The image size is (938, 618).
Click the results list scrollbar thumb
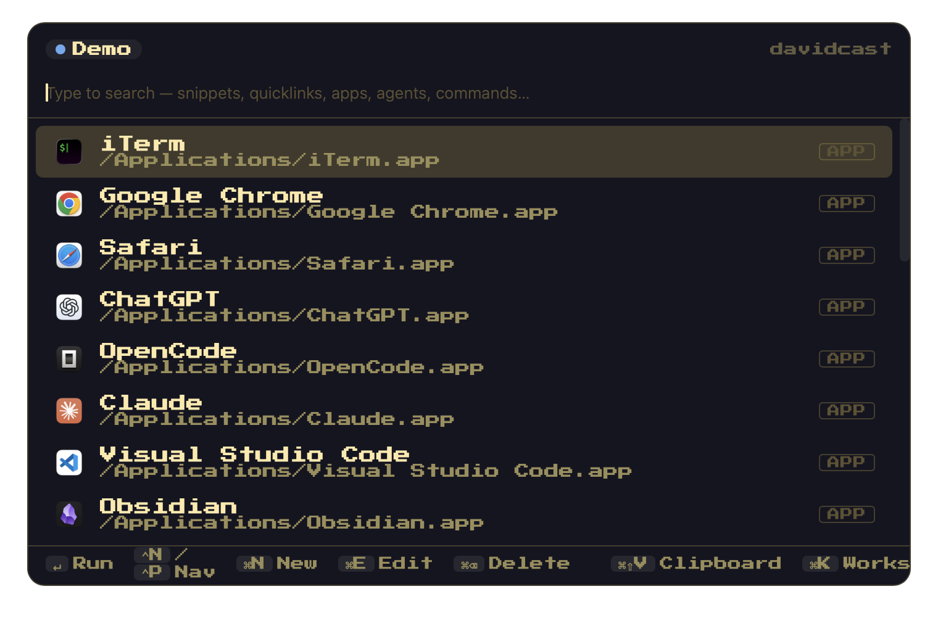click(905, 191)
